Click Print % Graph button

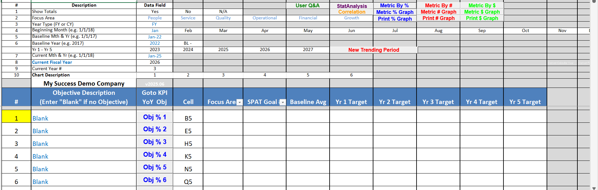pyautogui.click(x=395, y=19)
